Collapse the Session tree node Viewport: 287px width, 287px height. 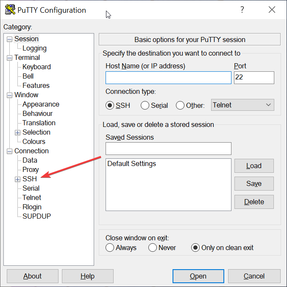pyautogui.click(x=9, y=39)
